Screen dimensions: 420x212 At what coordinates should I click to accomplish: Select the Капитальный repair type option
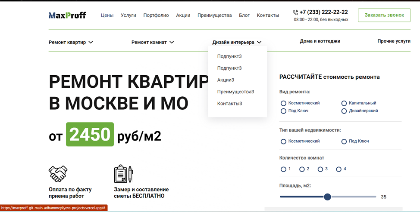click(x=344, y=103)
